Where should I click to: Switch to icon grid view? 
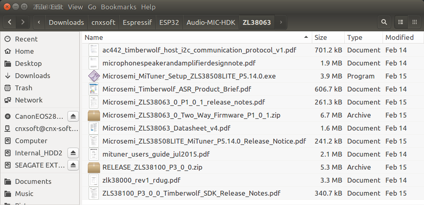click(x=414, y=22)
